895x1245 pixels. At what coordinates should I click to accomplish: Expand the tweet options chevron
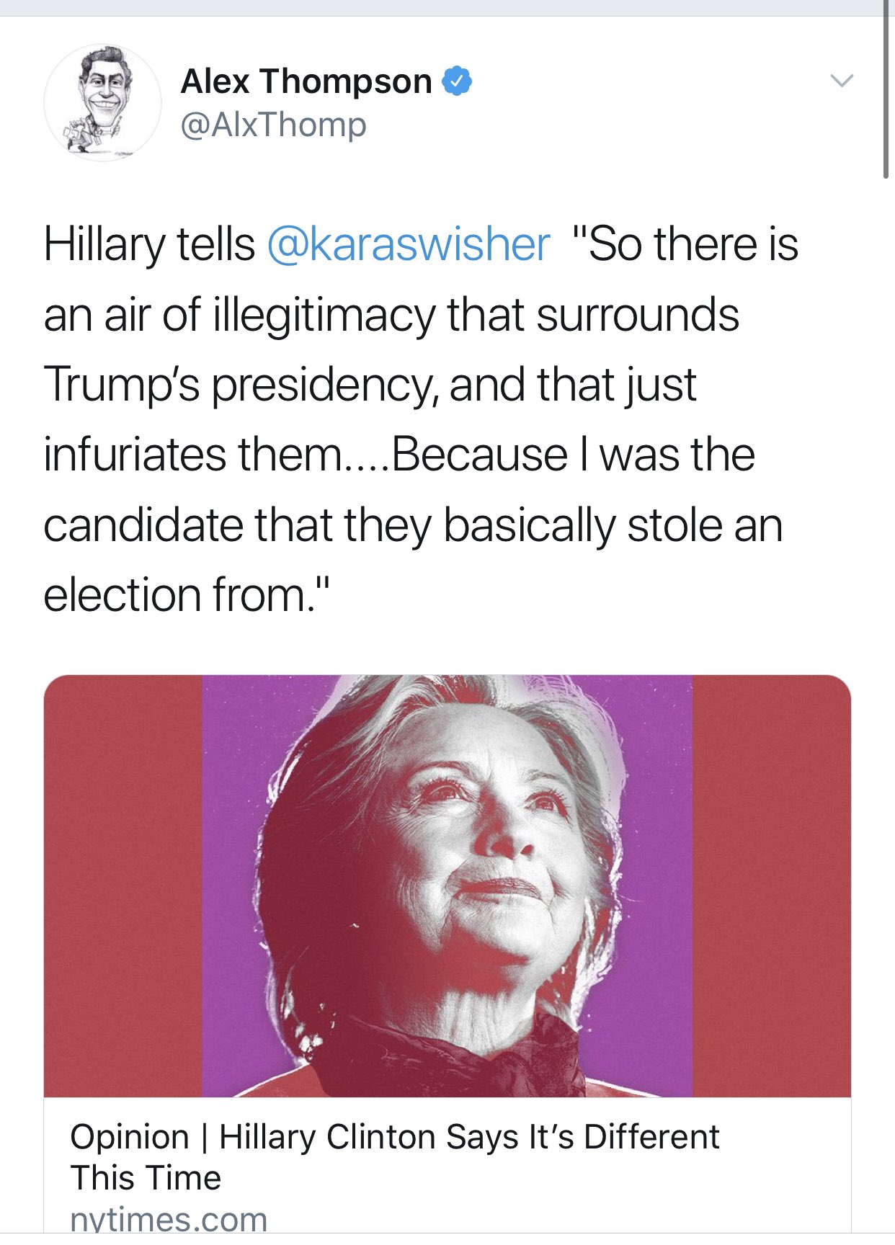pos(842,80)
